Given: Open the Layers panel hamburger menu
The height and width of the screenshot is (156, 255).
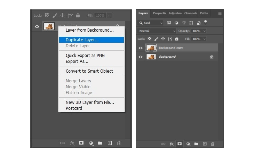Looking at the screenshot, I should pyautogui.click(x=220, y=14).
